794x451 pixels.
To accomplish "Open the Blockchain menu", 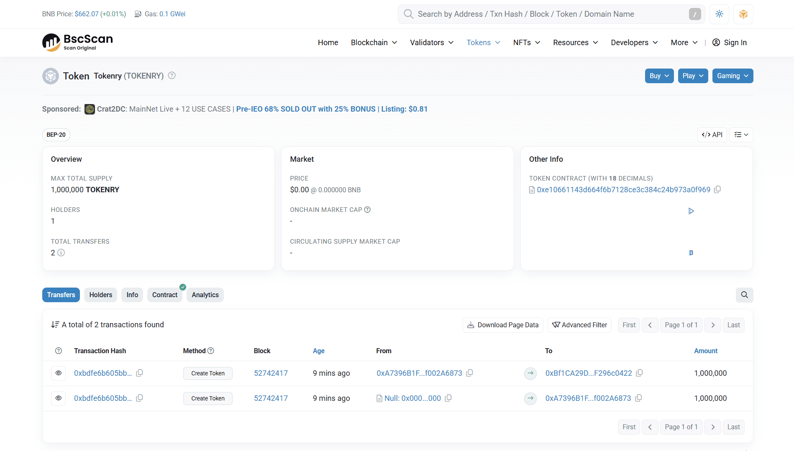I will pos(374,43).
